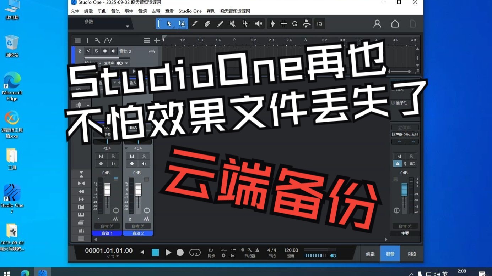
Task: Select the Range tool
Action: coord(182,24)
